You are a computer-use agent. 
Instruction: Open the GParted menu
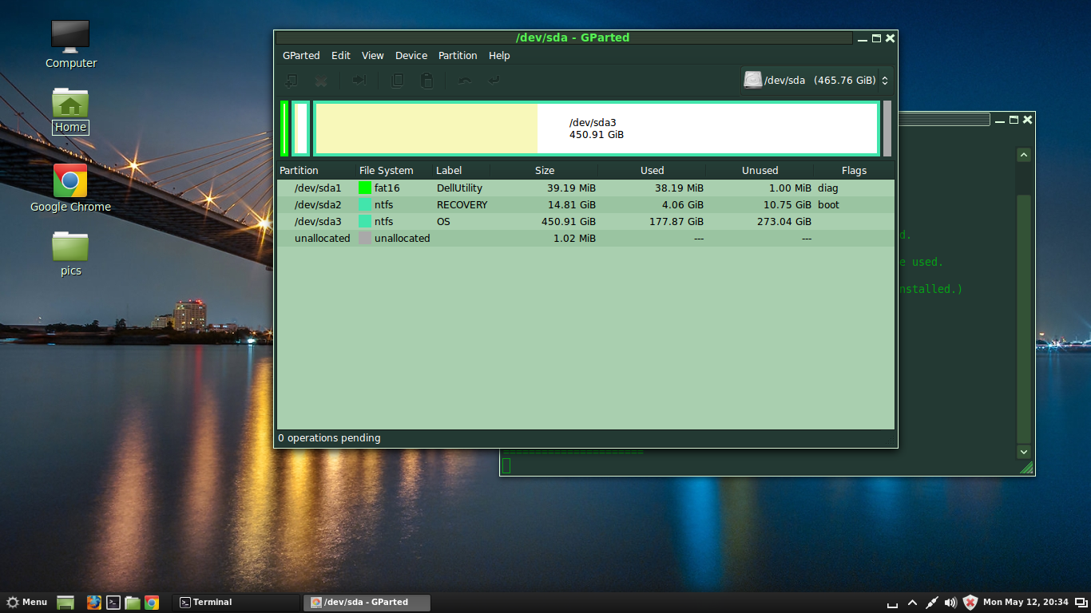tap(301, 56)
